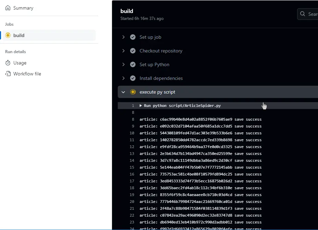The height and width of the screenshot is (230, 318).
Task: Click log line number 17
Action: coord(132,181)
